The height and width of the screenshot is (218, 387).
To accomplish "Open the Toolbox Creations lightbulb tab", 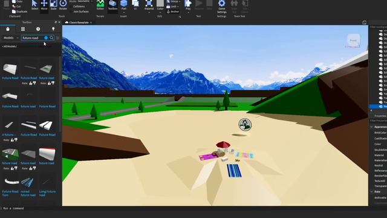I will [53, 29].
